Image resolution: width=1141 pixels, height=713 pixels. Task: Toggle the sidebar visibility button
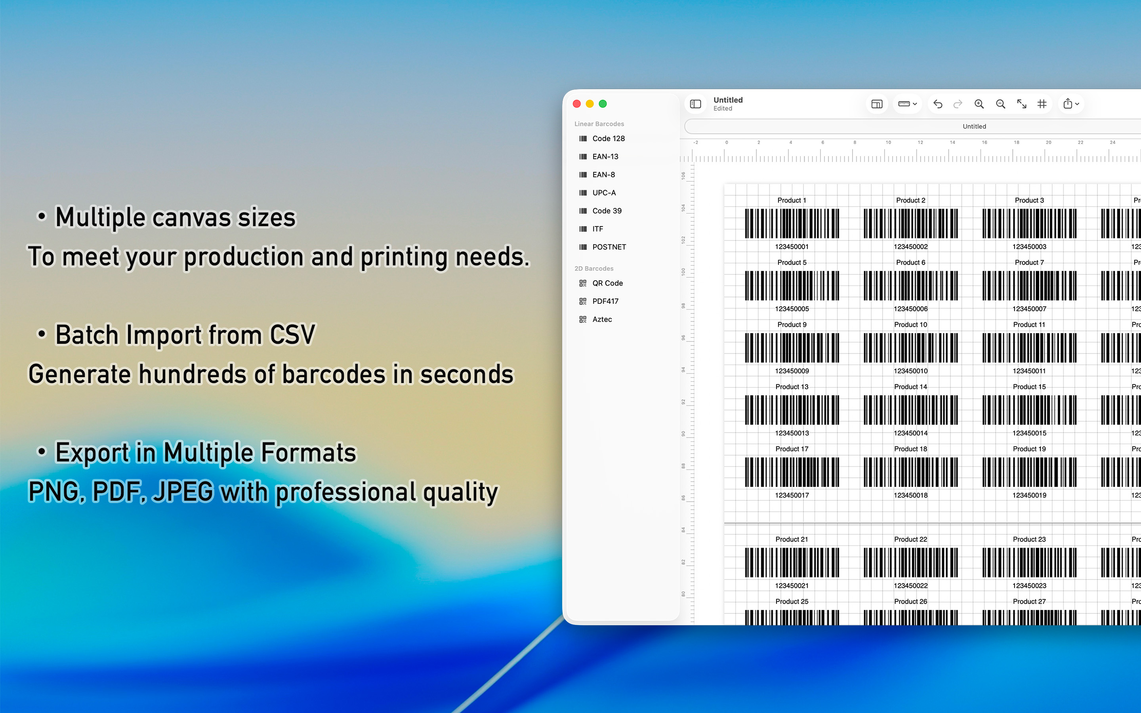pos(695,104)
